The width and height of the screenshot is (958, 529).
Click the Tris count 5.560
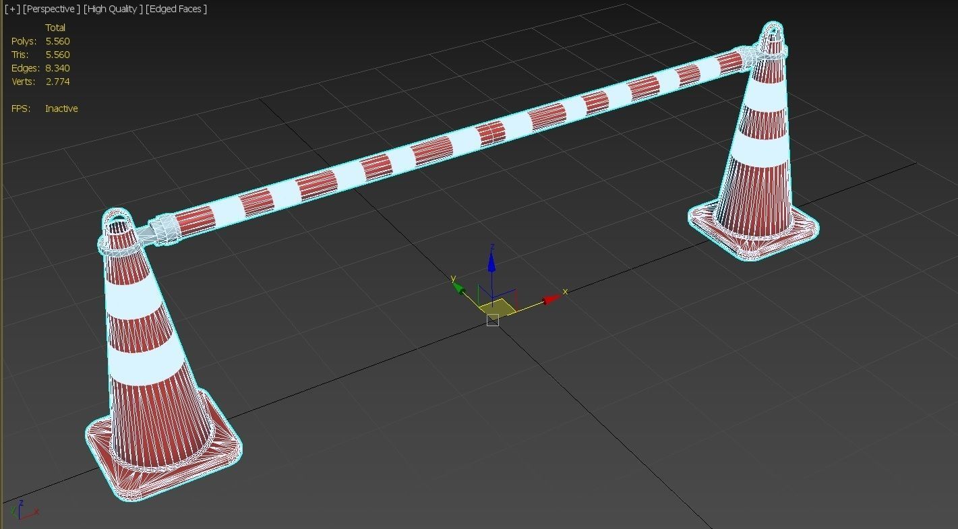pyautogui.click(x=58, y=55)
